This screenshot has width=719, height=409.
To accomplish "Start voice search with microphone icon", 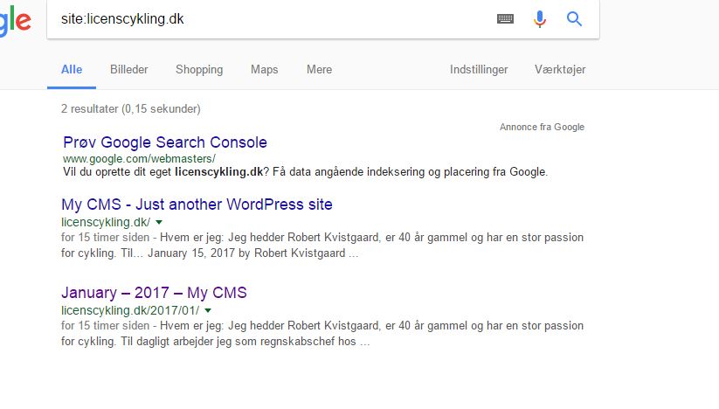I will click(x=540, y=19).
